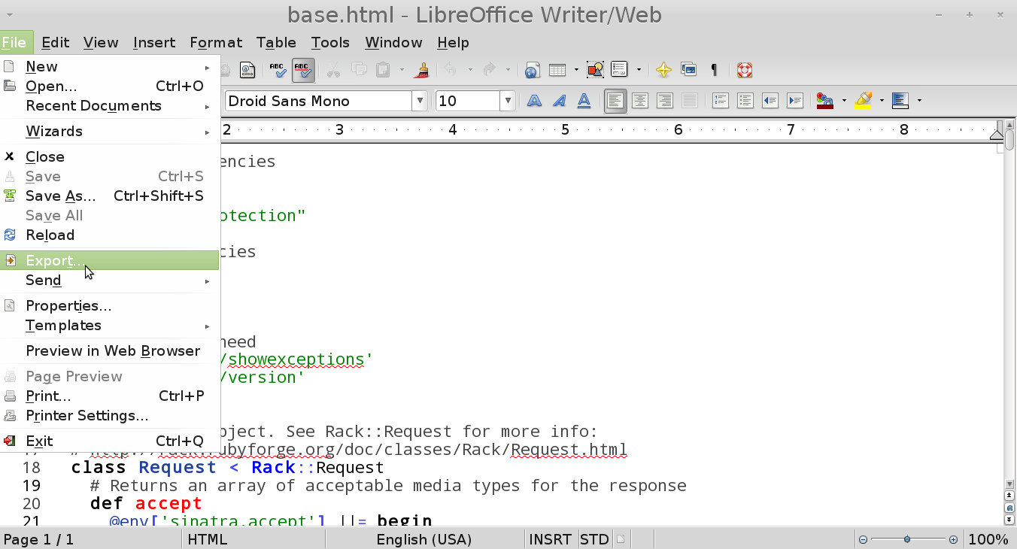Toggle Italic text formatting
The image size is (1017, 549).
(559, 101)
